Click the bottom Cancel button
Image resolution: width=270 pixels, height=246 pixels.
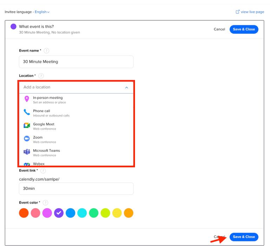pyautogui.click(x=219, y=237)
